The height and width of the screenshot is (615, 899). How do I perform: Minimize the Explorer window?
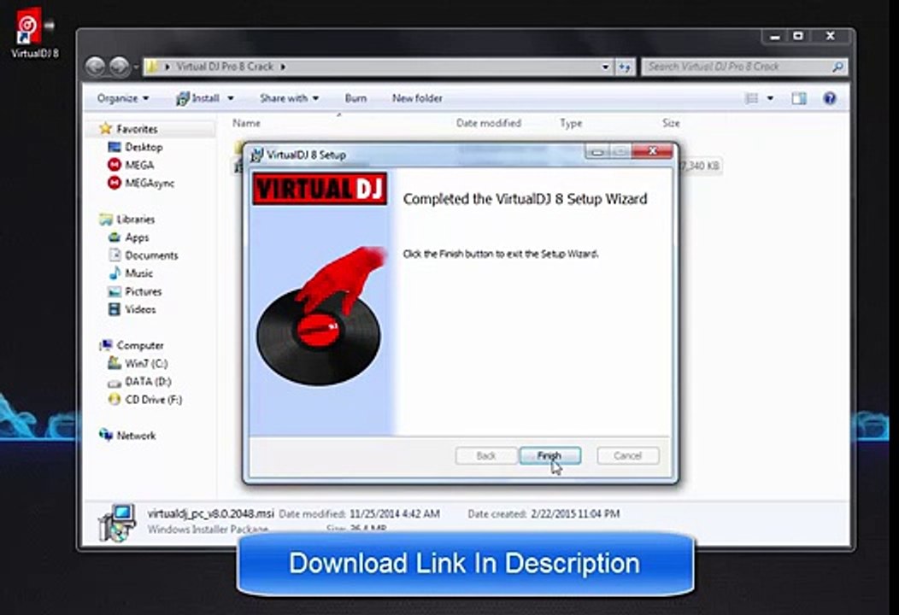coord(774,36)
